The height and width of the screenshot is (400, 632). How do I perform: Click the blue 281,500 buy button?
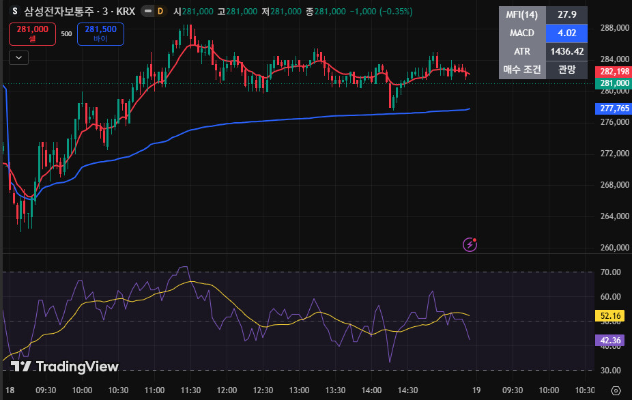click(x=100, y=34)
